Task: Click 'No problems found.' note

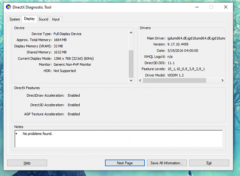Action: [x=37, y=134]
